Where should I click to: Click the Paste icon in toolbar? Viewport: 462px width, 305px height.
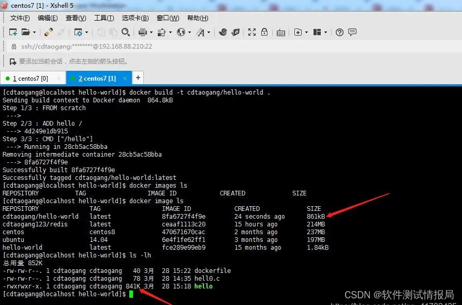(113, 32)
